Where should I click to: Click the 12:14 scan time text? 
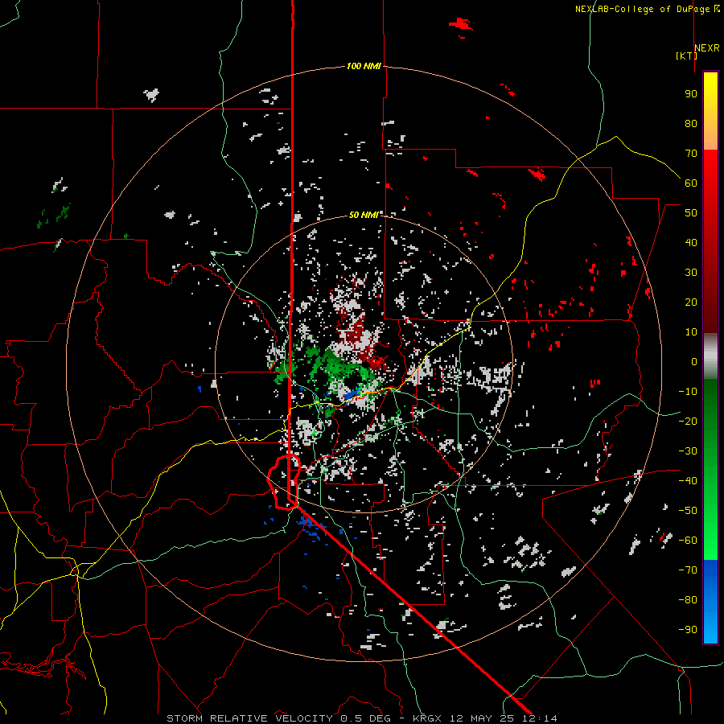point(539,718)
